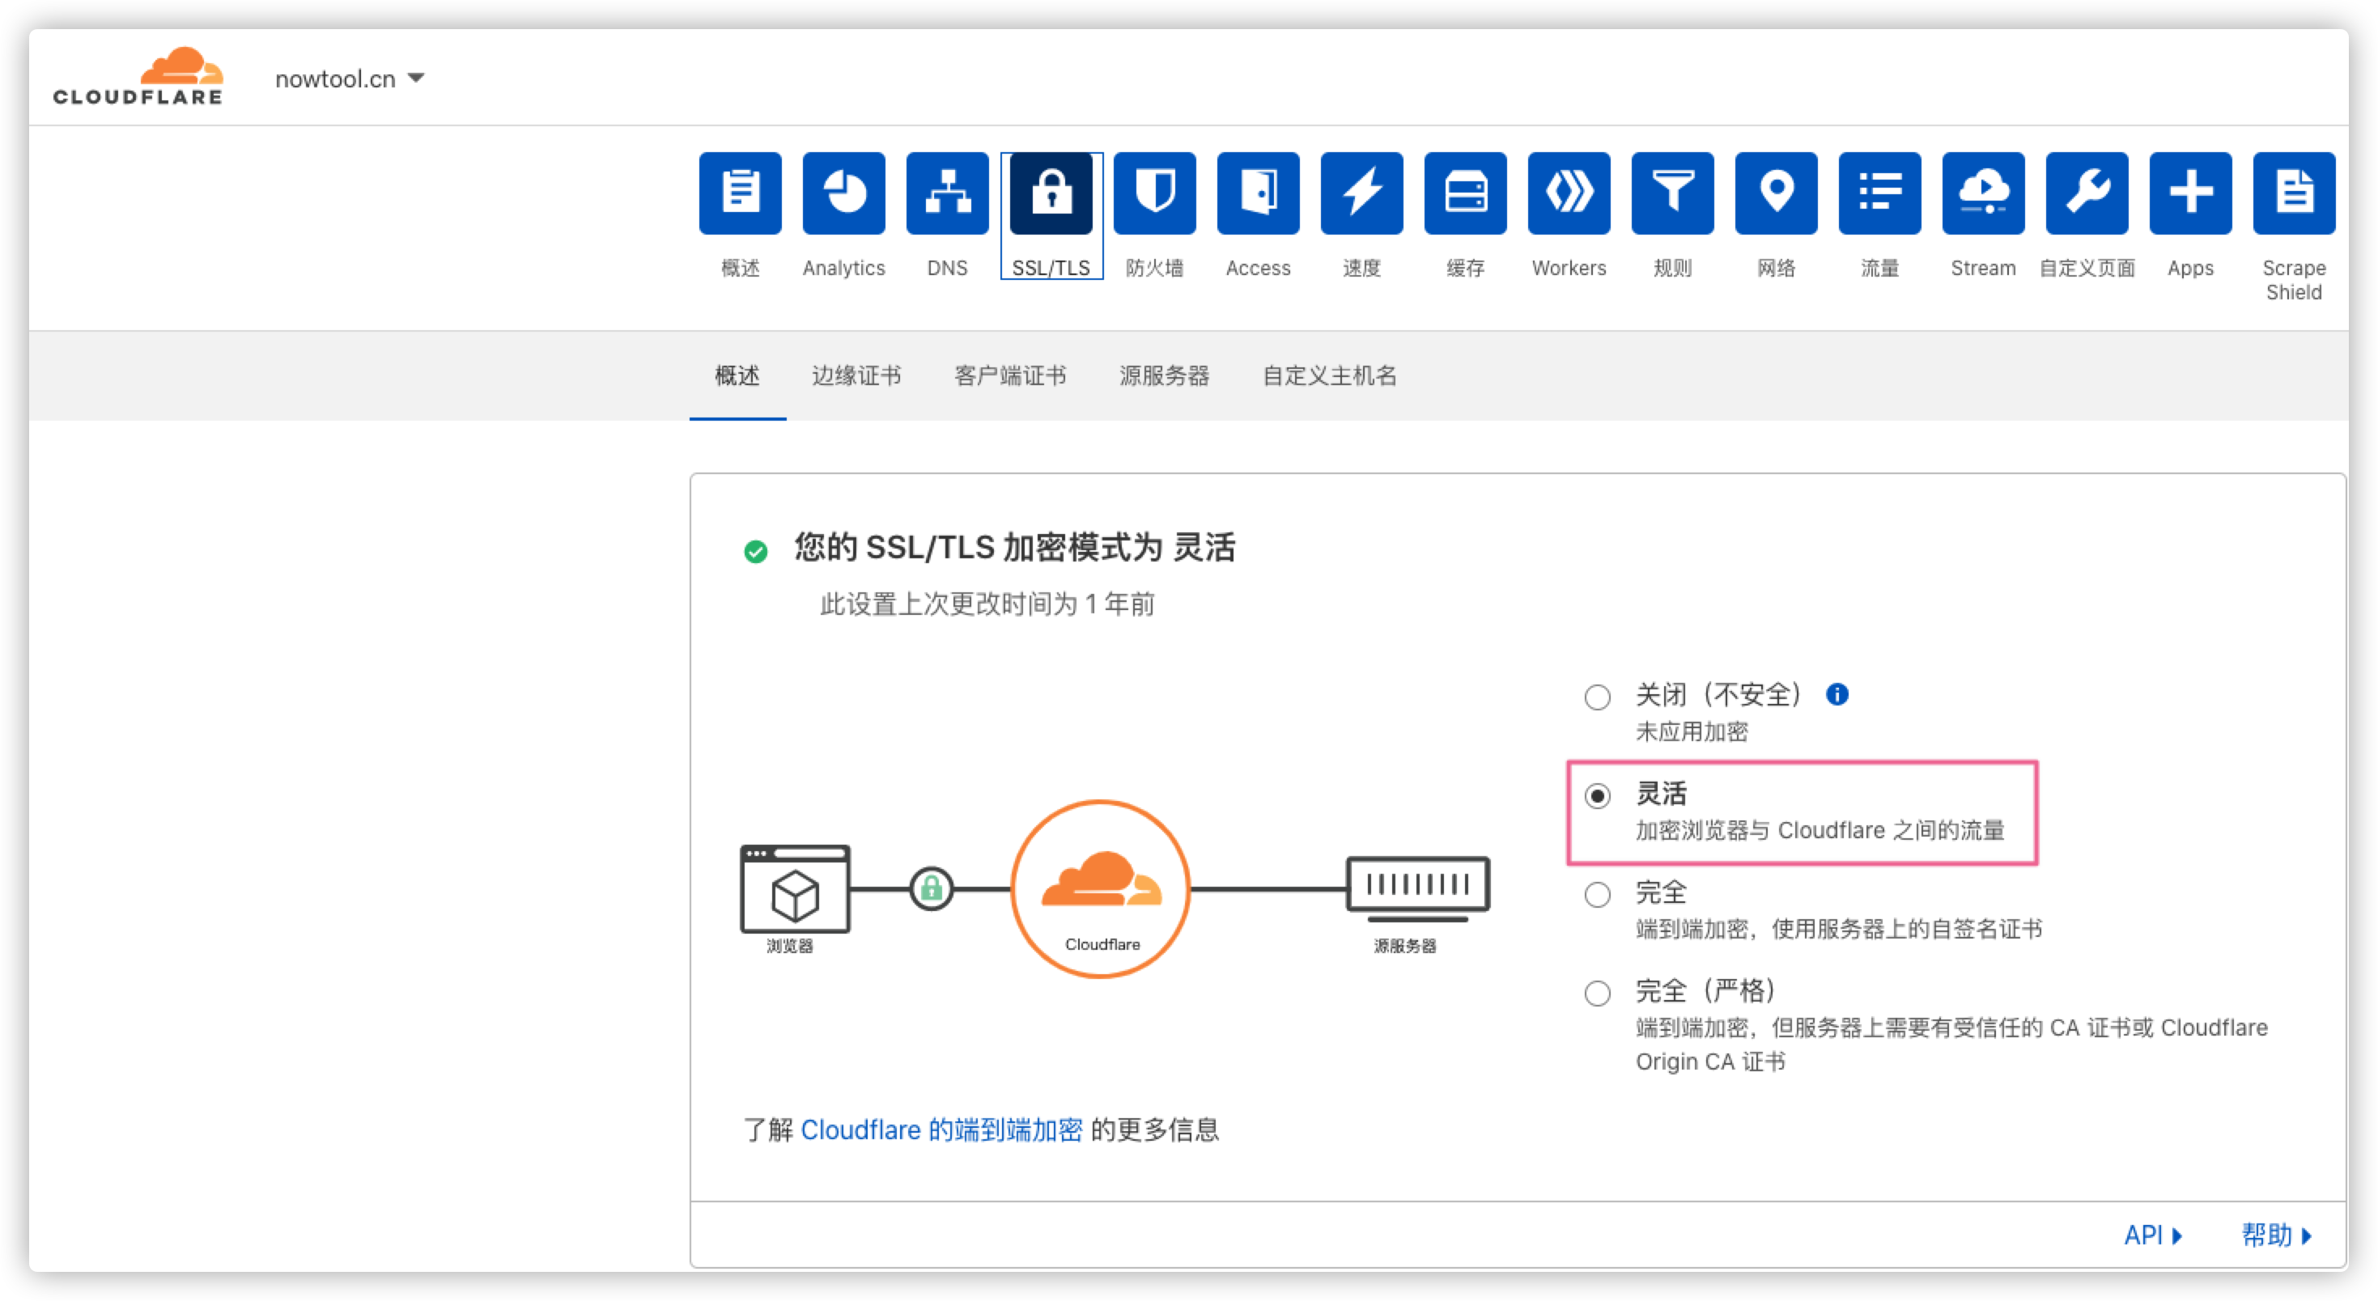Click info icon beside 关闭（不安全）
This screenshot has height=1301, width=2378.
(1837, 694)
